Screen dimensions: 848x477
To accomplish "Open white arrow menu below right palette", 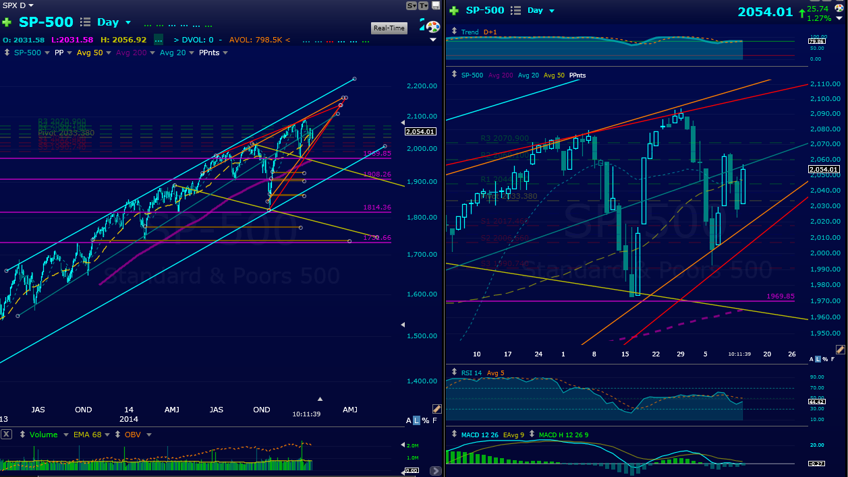I will pyautogui.click(x=839, y=18).
